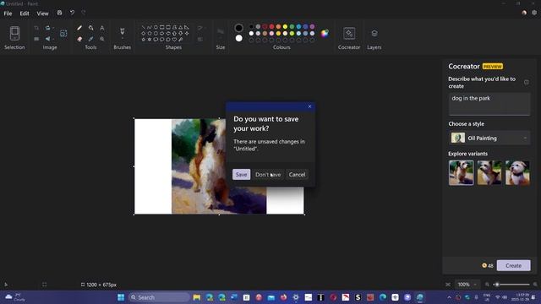Pick the green colour swatch

pos(292,26)
